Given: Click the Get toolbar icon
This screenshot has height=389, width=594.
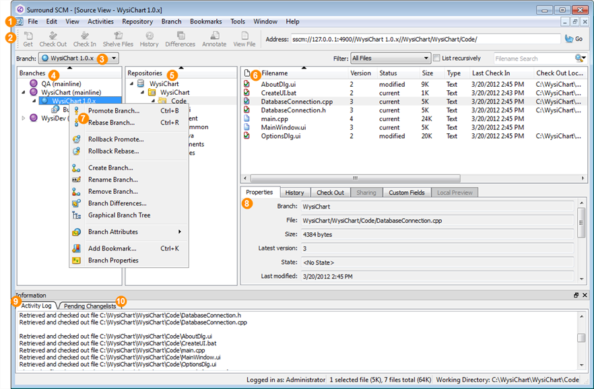Looking at the screenshot, I should (28, 36).
